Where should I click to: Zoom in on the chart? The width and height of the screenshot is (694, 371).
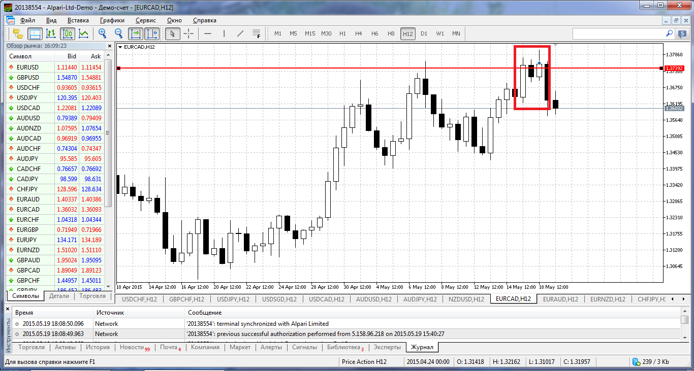[x=102, y=33]
